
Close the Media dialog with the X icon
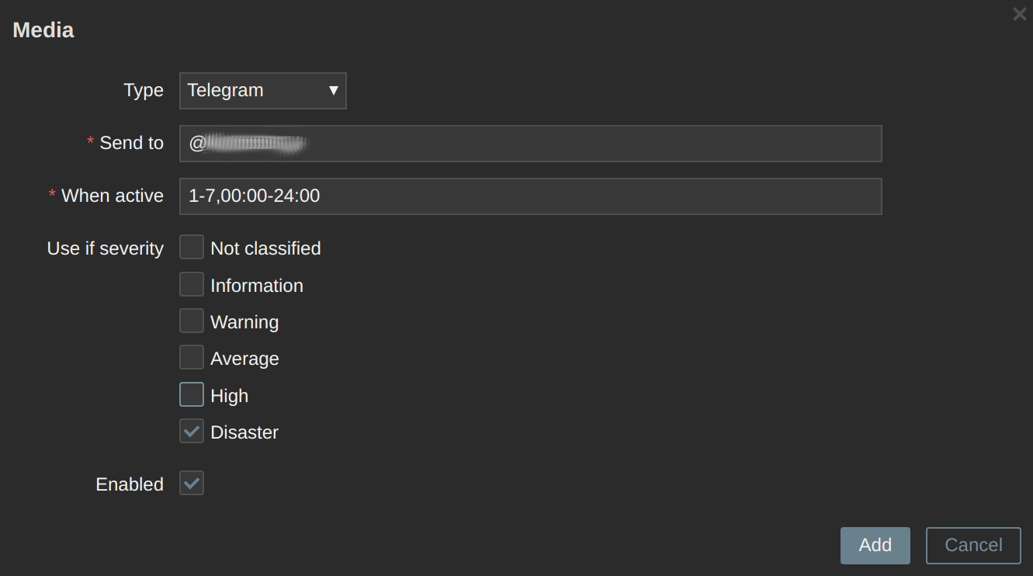[x=1019, y=14]
